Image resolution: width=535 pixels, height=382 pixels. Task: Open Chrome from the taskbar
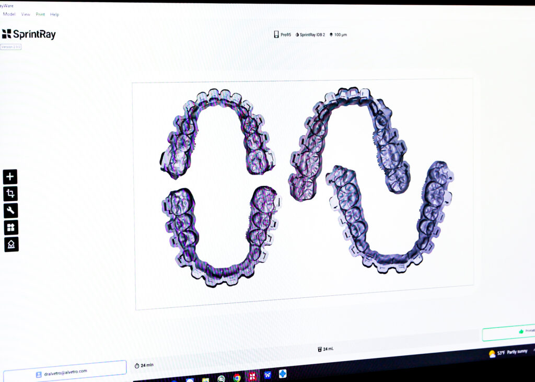[237, 377]
